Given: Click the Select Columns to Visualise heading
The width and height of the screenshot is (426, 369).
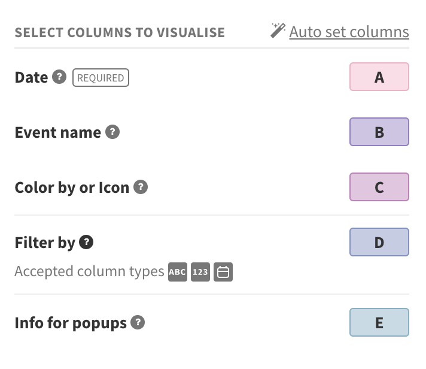Looking at the screenshot, I should click(120, 32).
